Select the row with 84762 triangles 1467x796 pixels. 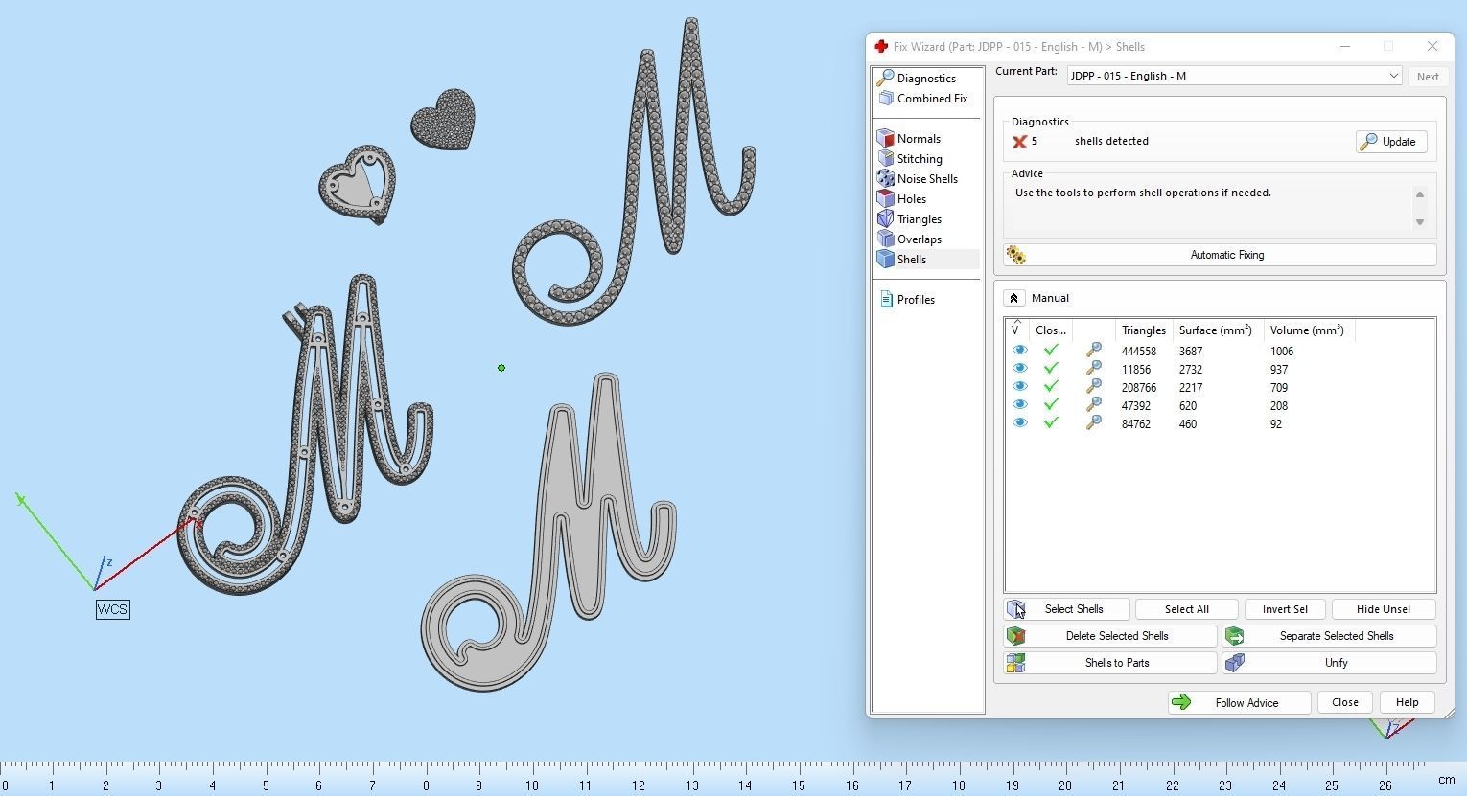pos(1220,423)
